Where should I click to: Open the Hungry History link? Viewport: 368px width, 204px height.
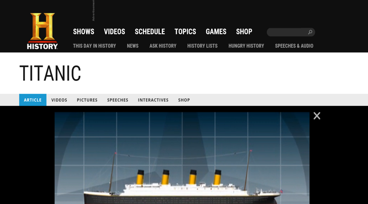click(246, 46)
